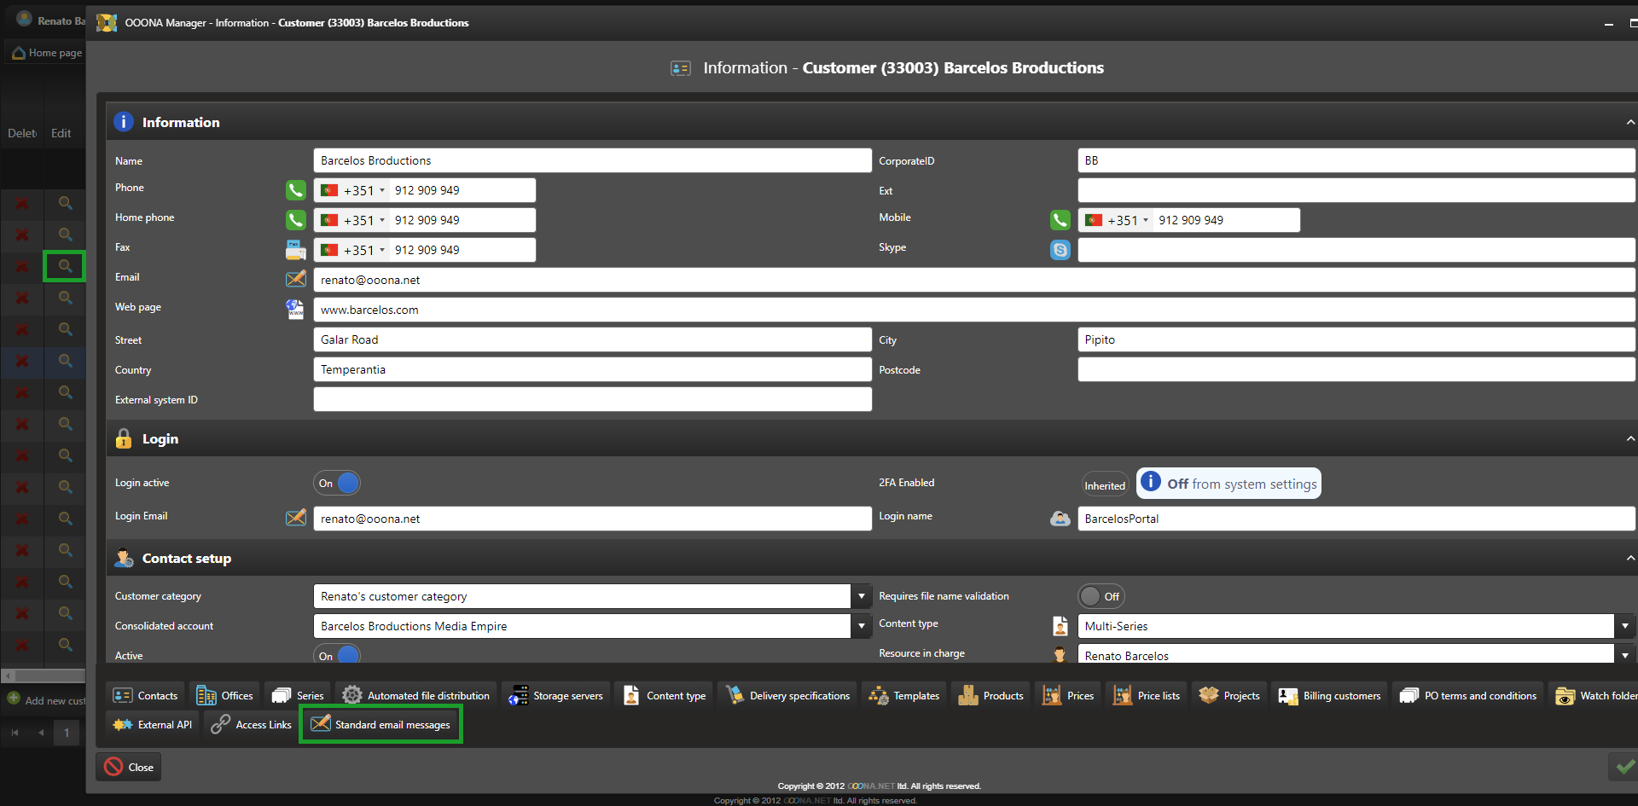The image size is (1638, 806).
Task: Click the email envelope icon beside Email field
Action: coord(295,280)
